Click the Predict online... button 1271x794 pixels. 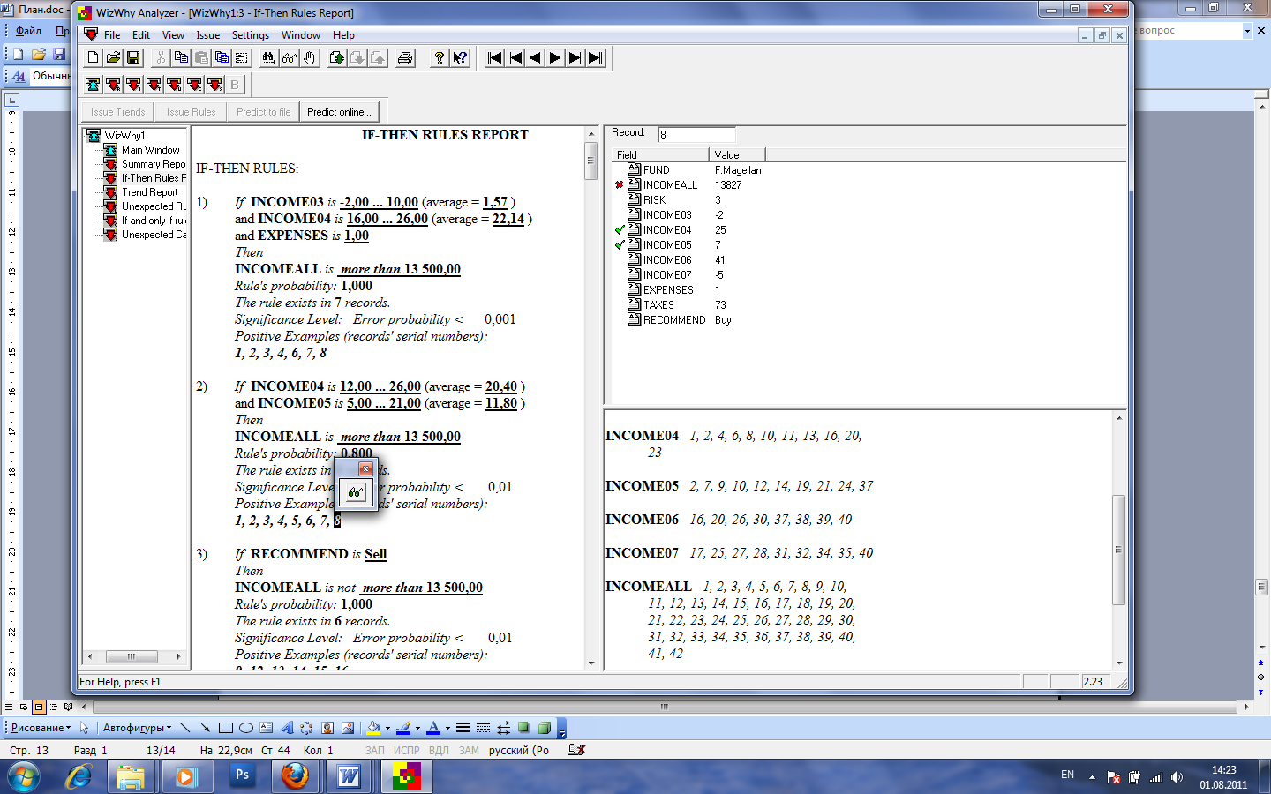point(339,112)
